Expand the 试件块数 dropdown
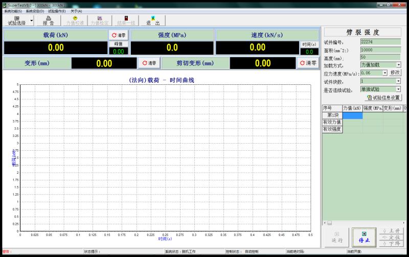 pyautogui.click(x=398, y=81)
